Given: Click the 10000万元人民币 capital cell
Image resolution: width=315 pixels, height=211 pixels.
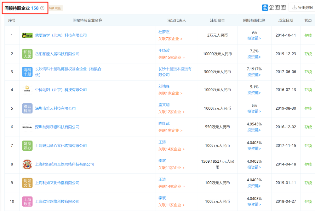Looking at the screenshot, I should (217, 54).
